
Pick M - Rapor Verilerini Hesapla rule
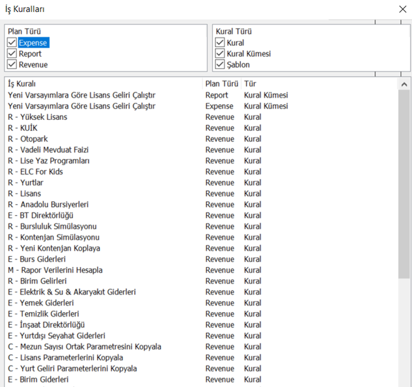point(55,270)
